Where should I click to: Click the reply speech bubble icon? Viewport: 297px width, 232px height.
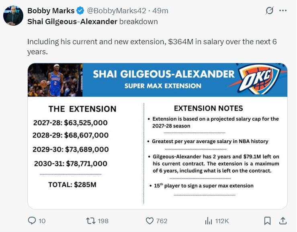(x=32, y=221)
